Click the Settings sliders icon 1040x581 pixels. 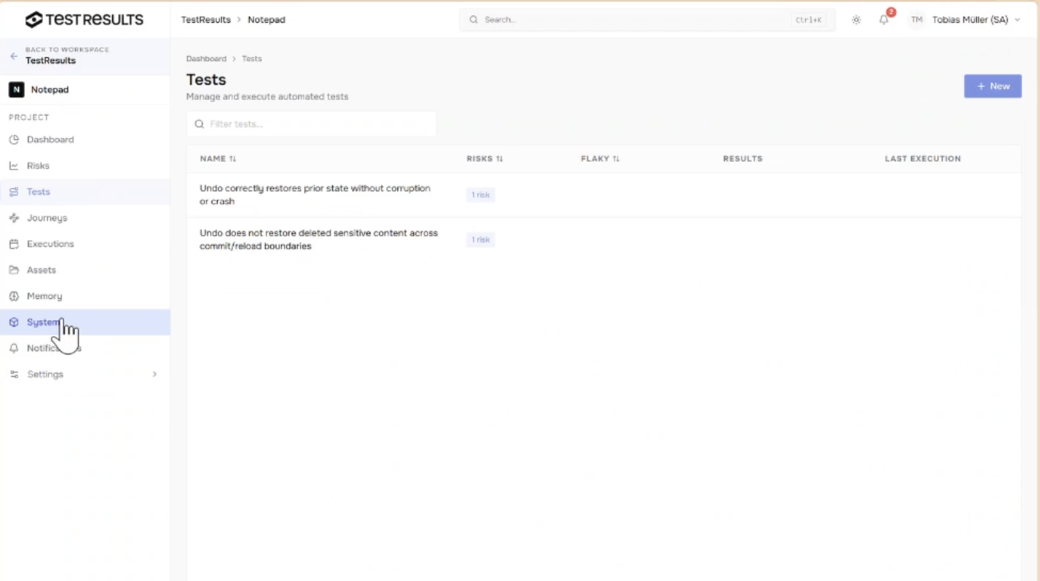tap(14, 374)
